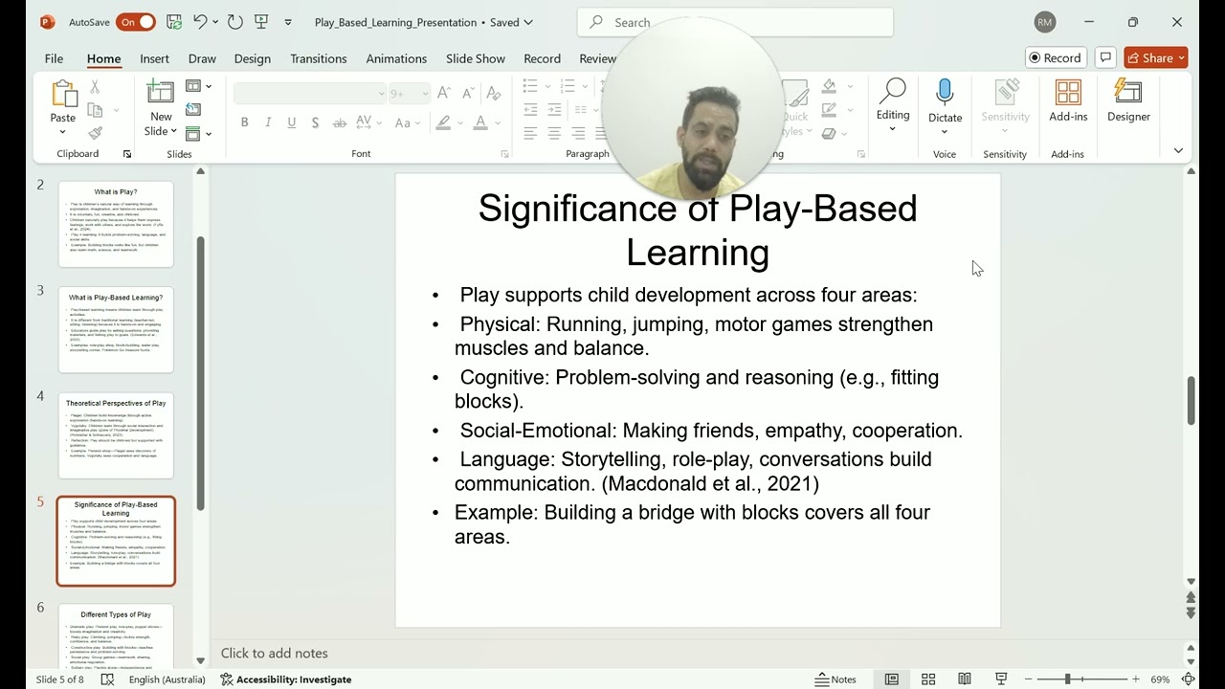This screenshot has width=1225, height=689.
Task: Click in the Search box
Action: (x=735, y=22)
